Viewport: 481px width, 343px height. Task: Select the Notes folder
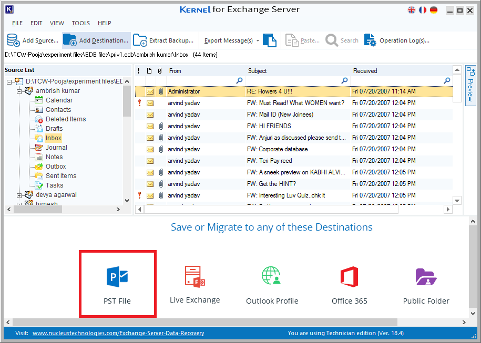point(54,157)
